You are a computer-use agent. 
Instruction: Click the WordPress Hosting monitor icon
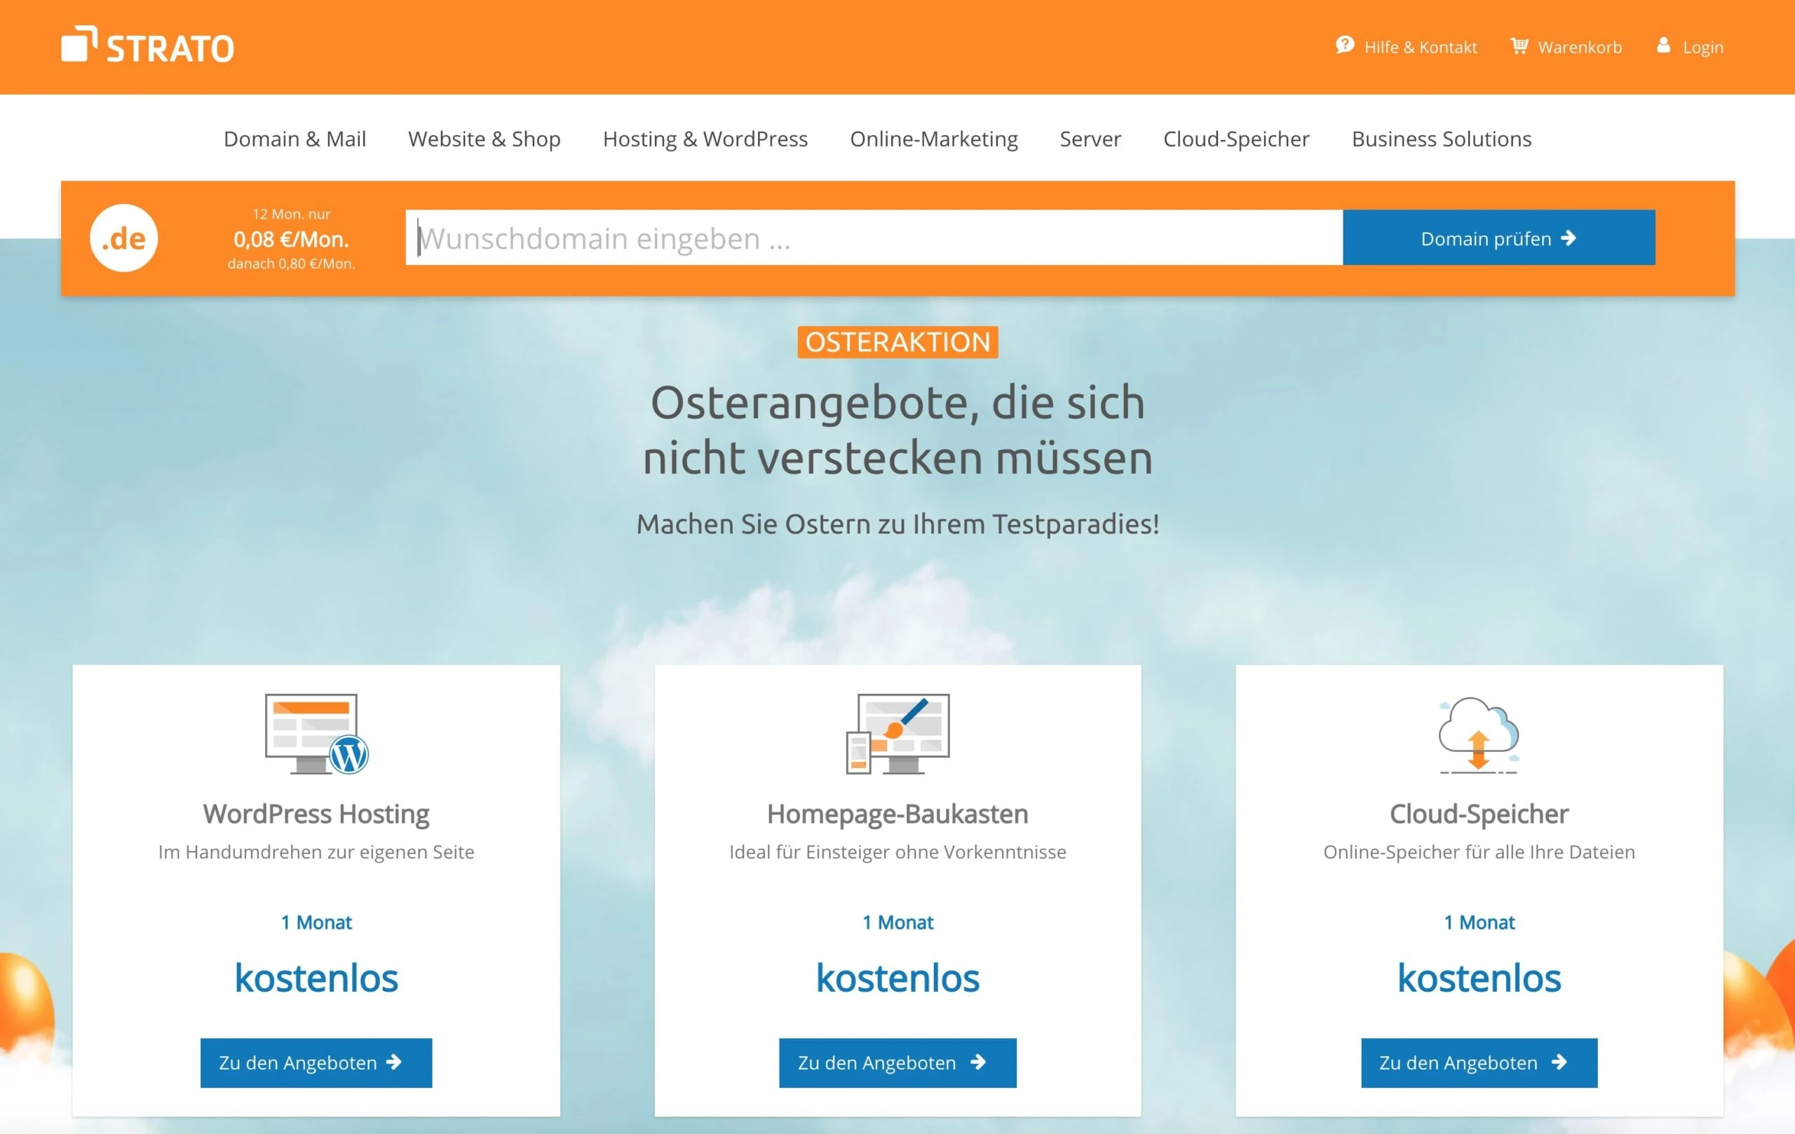coord(317,734)
